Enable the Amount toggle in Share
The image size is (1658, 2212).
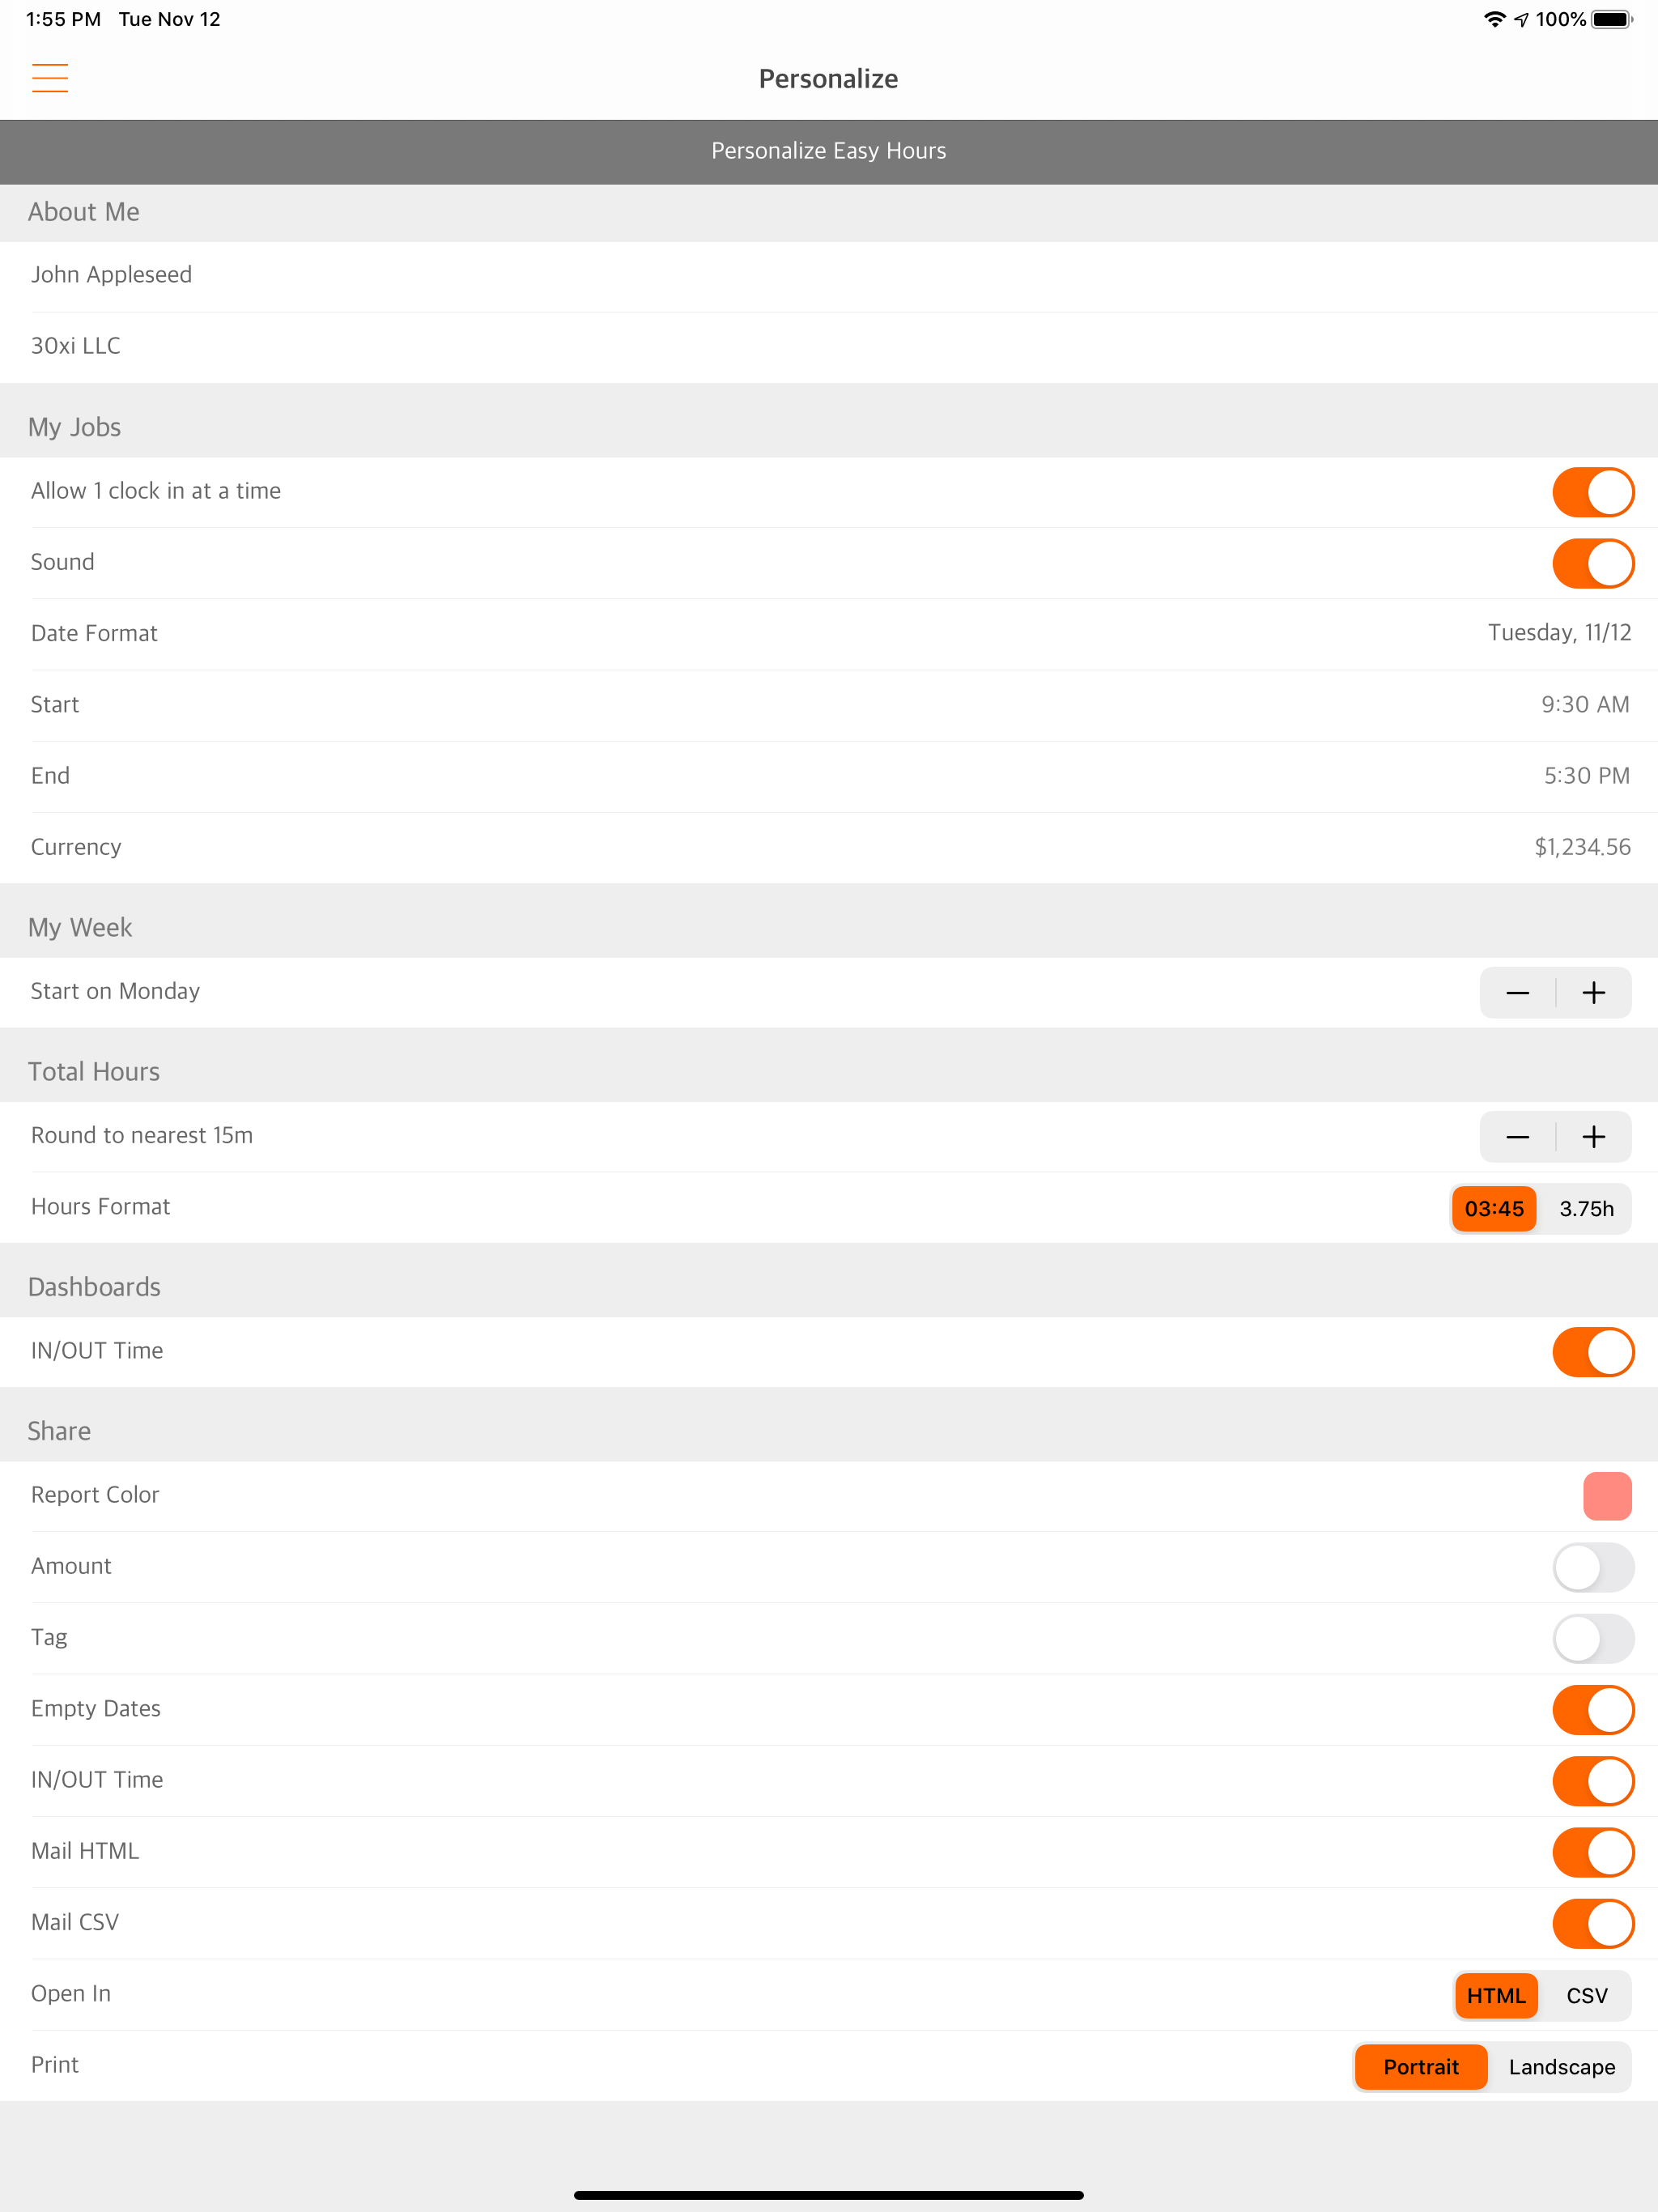tap(1593, 1566)
